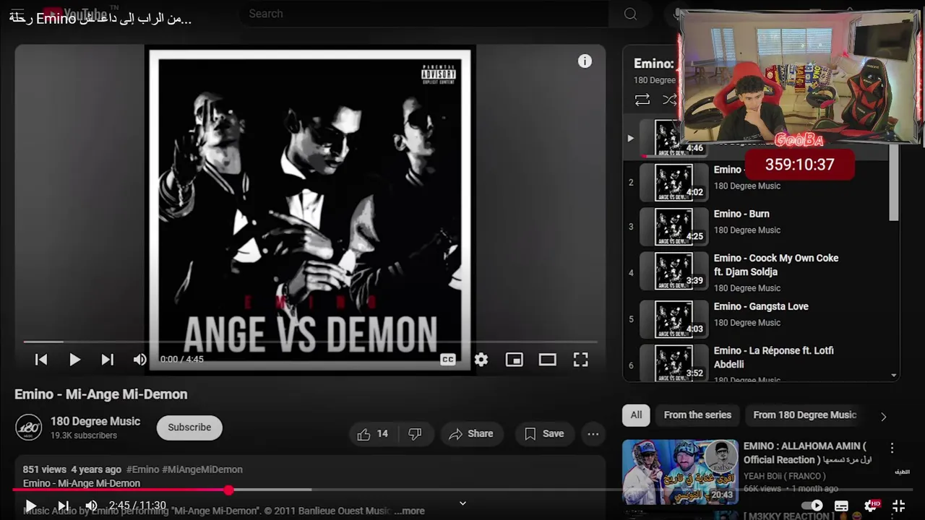This screenshot has width=925, height=520.
Task: Toggle autoplay switch in outer player
Action: [x=812, y=506]
